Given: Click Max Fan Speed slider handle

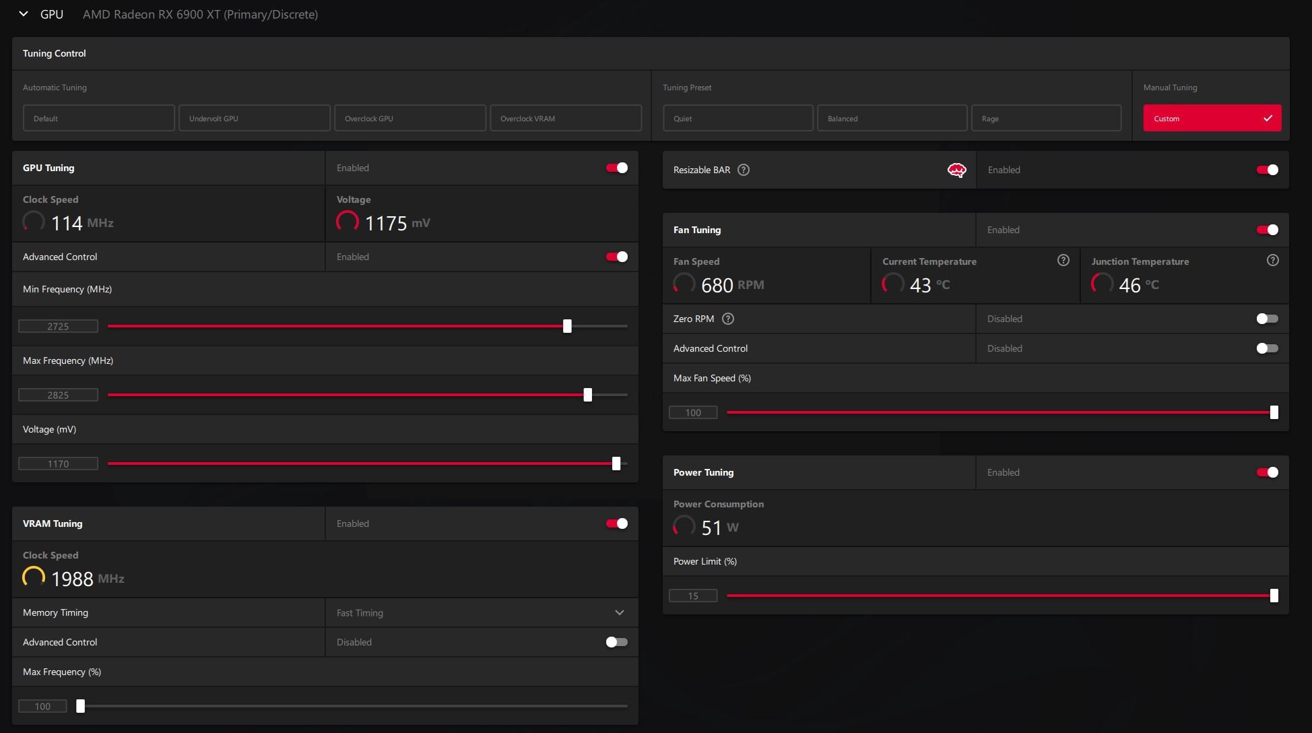Looking at the screenshot, I should tap(1274, 412).
